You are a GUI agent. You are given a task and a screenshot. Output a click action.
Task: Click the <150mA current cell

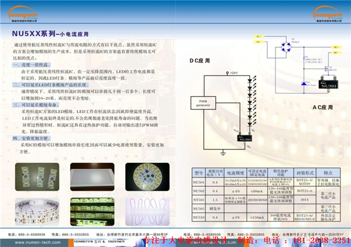coord(257,217)
